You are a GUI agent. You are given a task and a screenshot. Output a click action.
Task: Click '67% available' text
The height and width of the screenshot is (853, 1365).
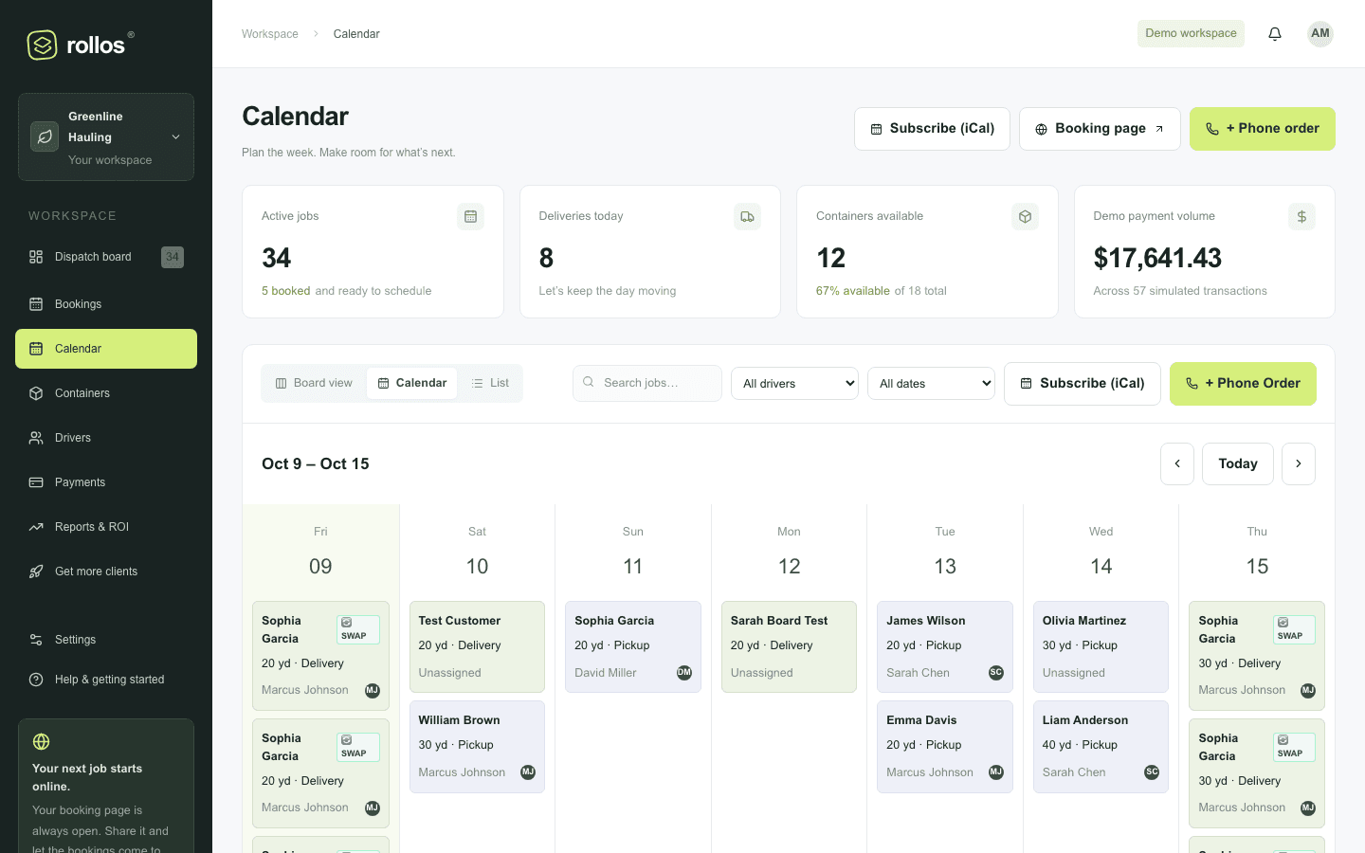coord(853,291)
